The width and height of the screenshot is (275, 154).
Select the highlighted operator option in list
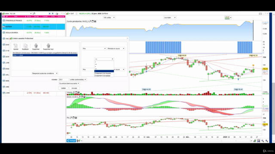point(104,71)
